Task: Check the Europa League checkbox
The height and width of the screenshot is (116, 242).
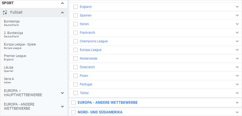Action: [75, 50]
